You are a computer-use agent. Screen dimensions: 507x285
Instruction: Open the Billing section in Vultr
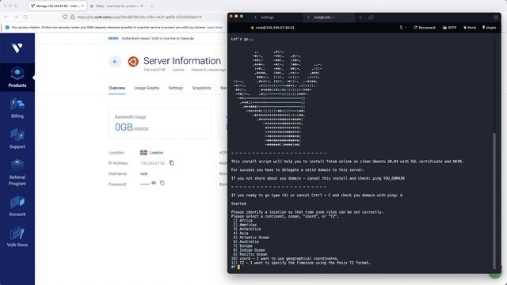17,108
